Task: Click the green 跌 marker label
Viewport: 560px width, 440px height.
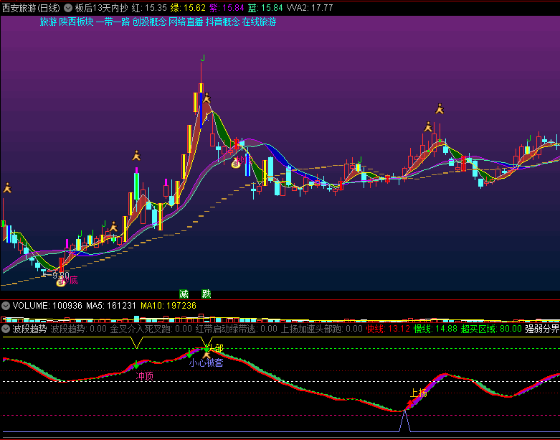Action: pos(207,294)
